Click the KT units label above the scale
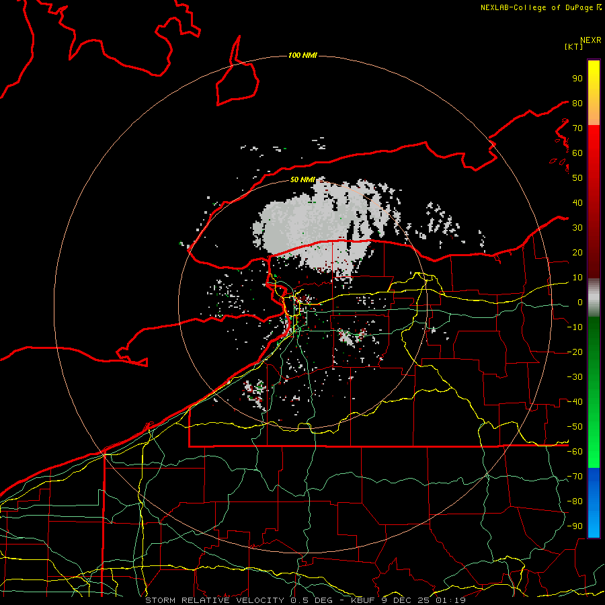 click(x=573, y=46)
